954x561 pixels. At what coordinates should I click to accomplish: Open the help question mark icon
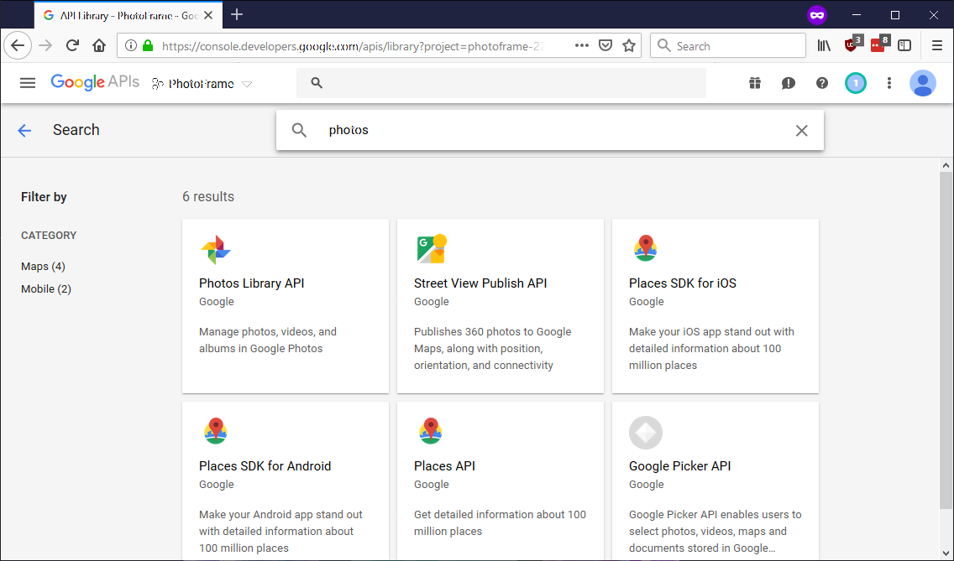point(822,83)
